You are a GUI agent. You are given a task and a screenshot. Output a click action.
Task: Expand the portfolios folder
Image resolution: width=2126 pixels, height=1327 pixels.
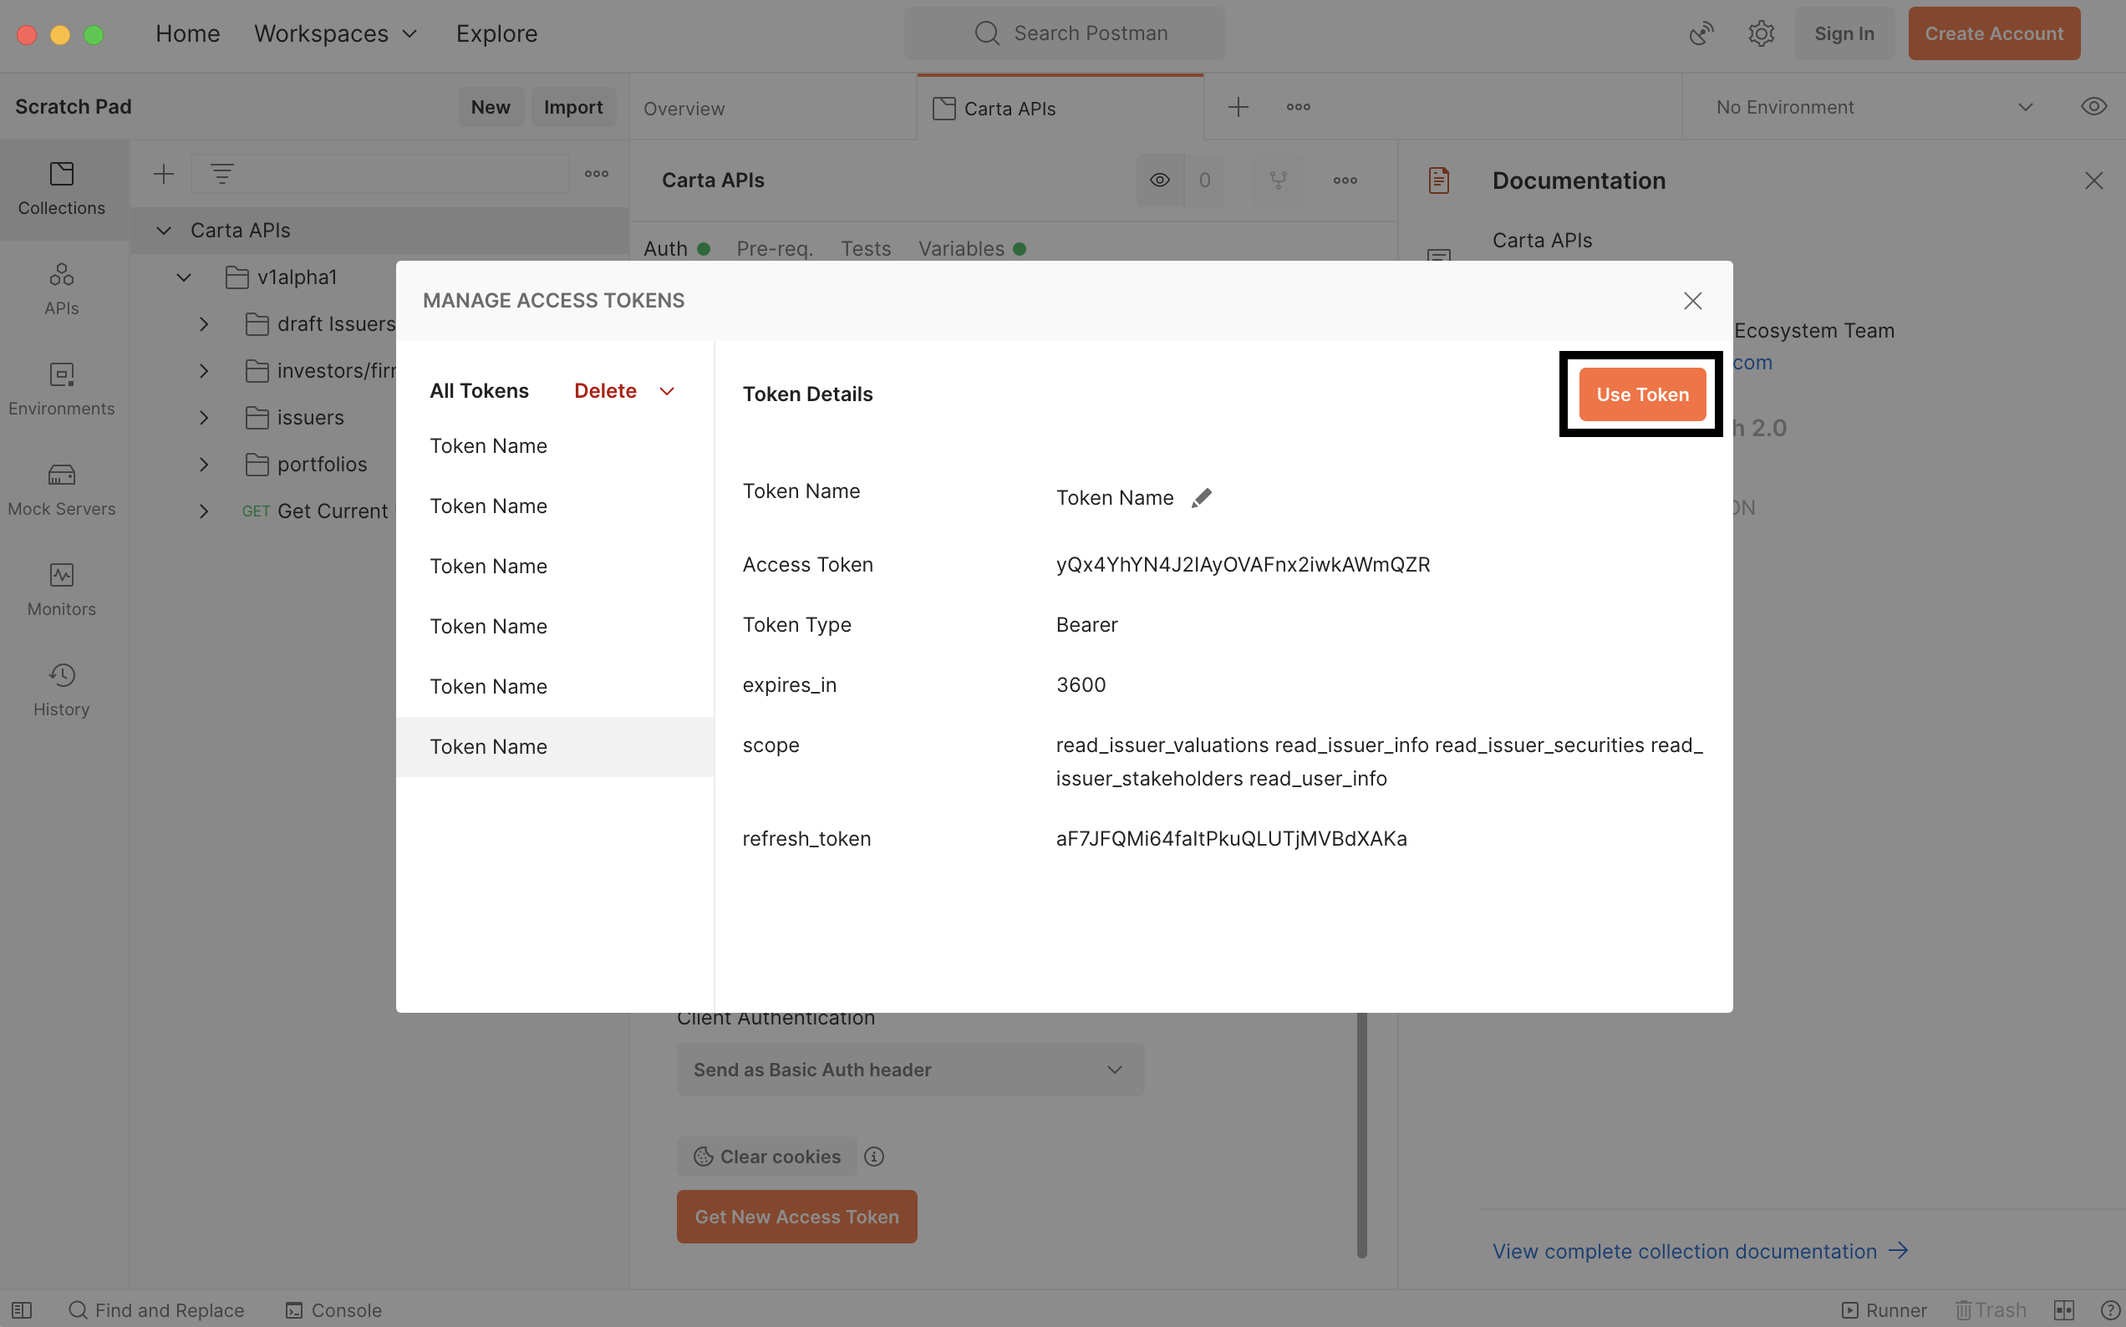click(x=204, y=465)
